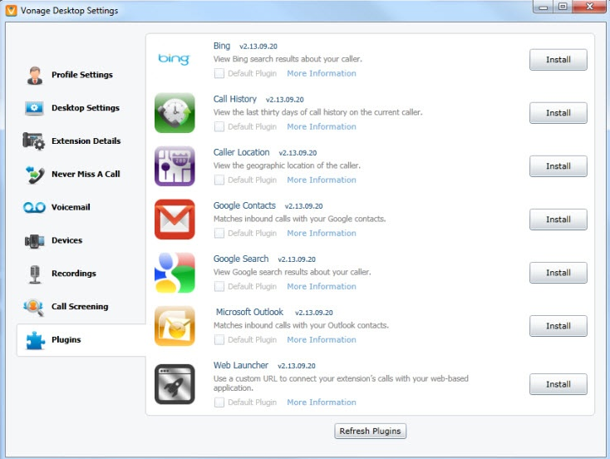Screen dimensions: 610x459
Task: Click the Never Miss A Call icon
Action: pyautogui.click(x=35, y=174)
